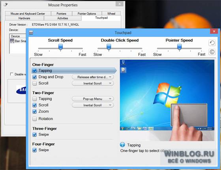The height and width of the screenshot is (170, 221).
Task: Open Two-Finger Inertial Scroll dropdown
Action: 93,105
